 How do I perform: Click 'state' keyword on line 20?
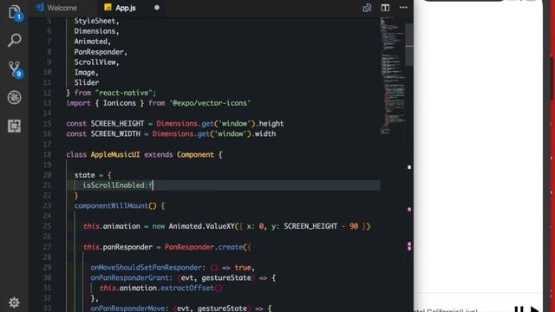84,175
